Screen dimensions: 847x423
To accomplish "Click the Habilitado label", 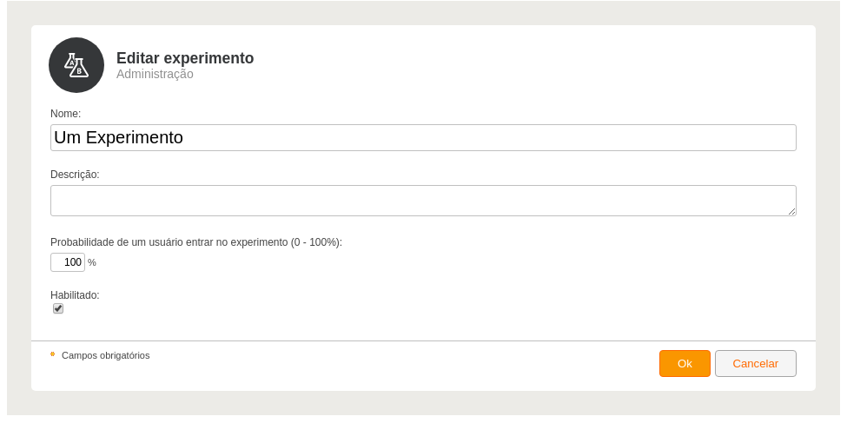I will [75, 295].
